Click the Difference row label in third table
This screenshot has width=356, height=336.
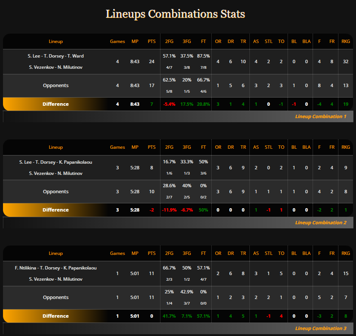point(56,316)
